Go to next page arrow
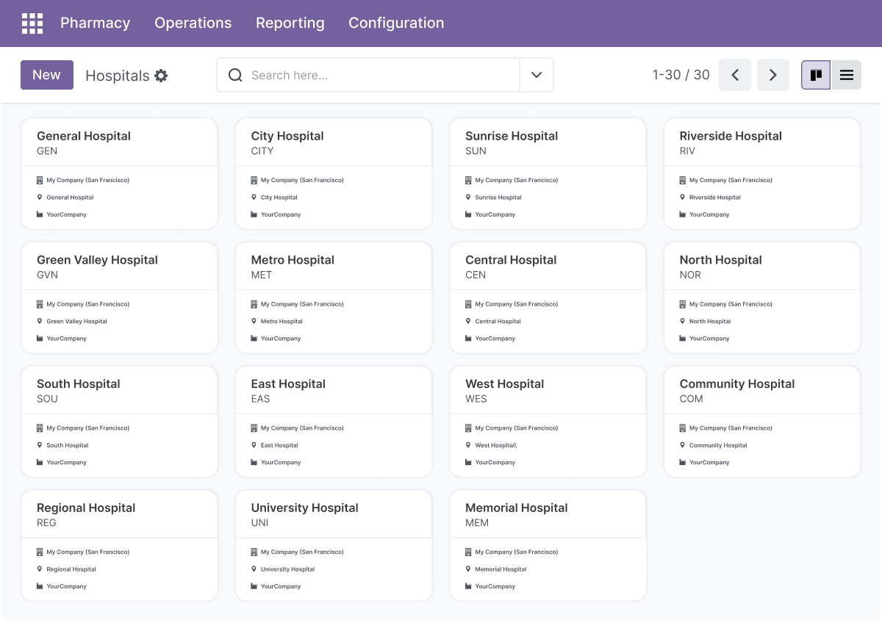Screen dimensions: 882x620 pos(773,75)
